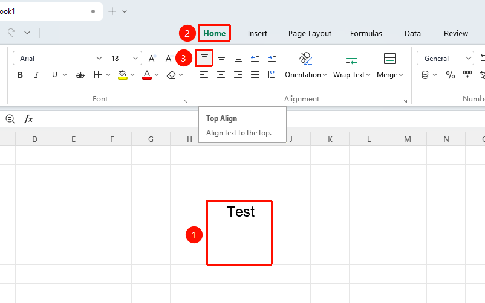Viewport: 485px width, 303px height.
Task: Click the zoom magnifier icon in formula bar
Action: (x=10, y=119)
